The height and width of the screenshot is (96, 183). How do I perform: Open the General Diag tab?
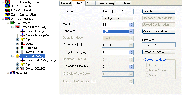tap(106, 3)
